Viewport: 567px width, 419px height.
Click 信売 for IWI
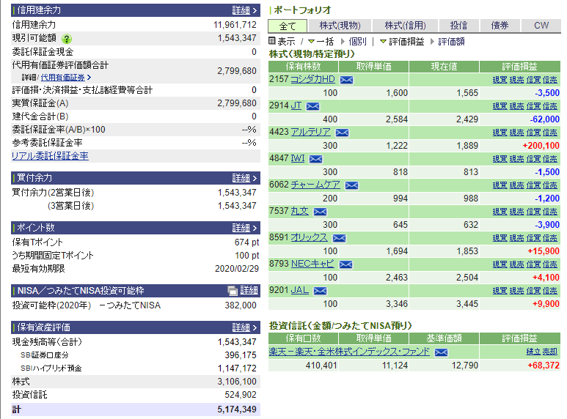tap(550, 159)
